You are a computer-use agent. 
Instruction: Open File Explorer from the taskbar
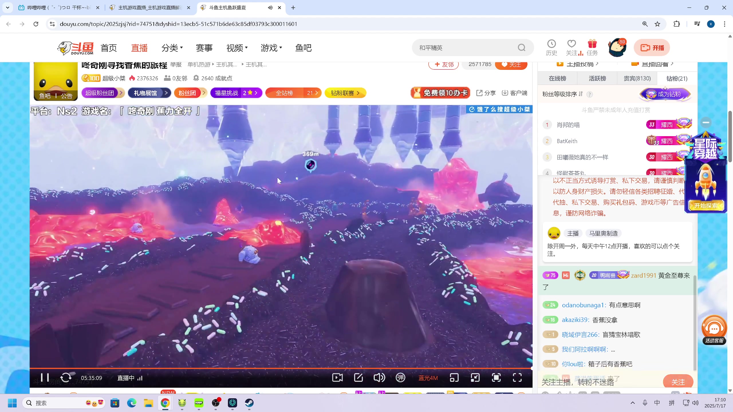pyautogui.click(x=148, y=403)
